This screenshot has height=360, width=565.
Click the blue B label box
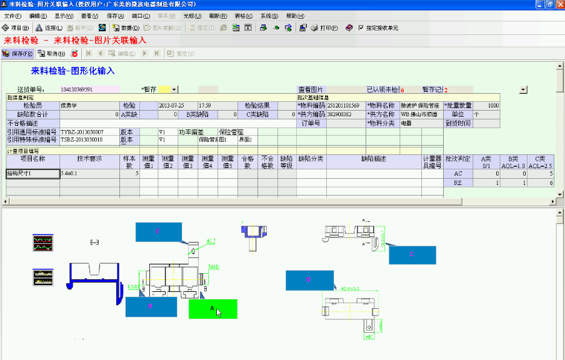[x=150, y=306]
